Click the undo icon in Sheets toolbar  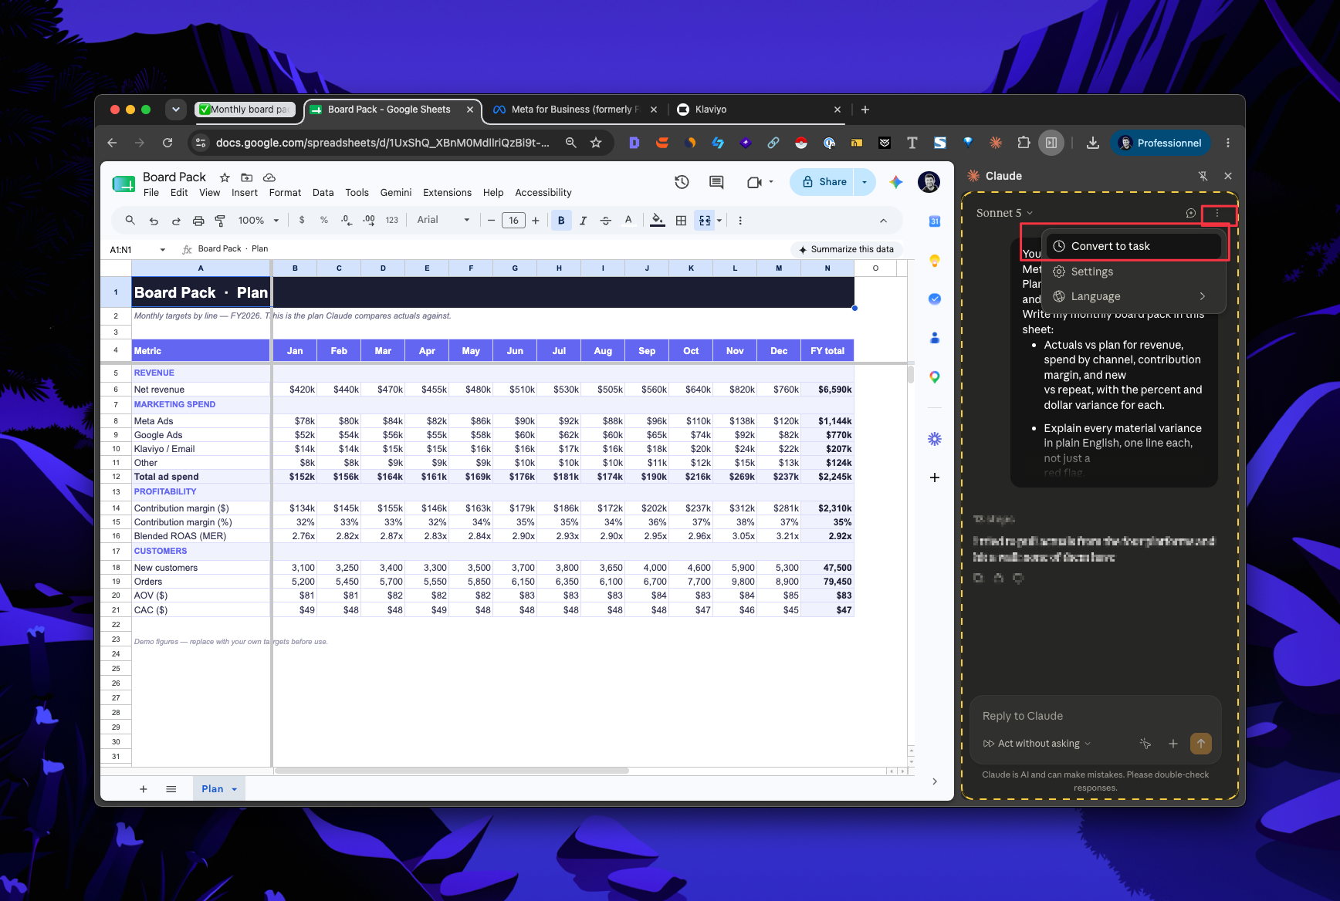154,221
